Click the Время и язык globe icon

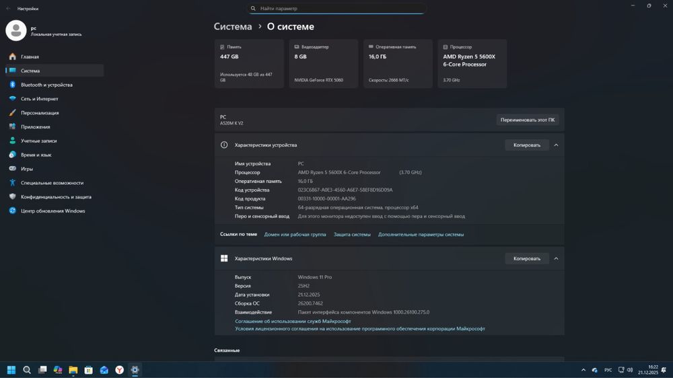[12, 155]
